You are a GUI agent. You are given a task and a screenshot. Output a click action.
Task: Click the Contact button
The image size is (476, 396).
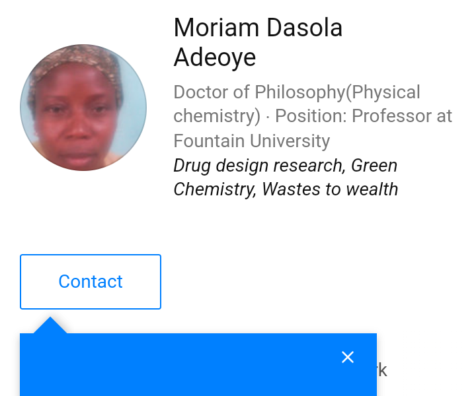(91, 282)
